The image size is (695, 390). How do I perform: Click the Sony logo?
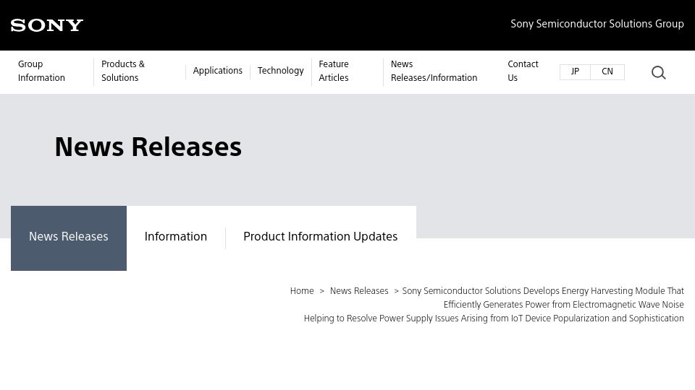(47, 25)
